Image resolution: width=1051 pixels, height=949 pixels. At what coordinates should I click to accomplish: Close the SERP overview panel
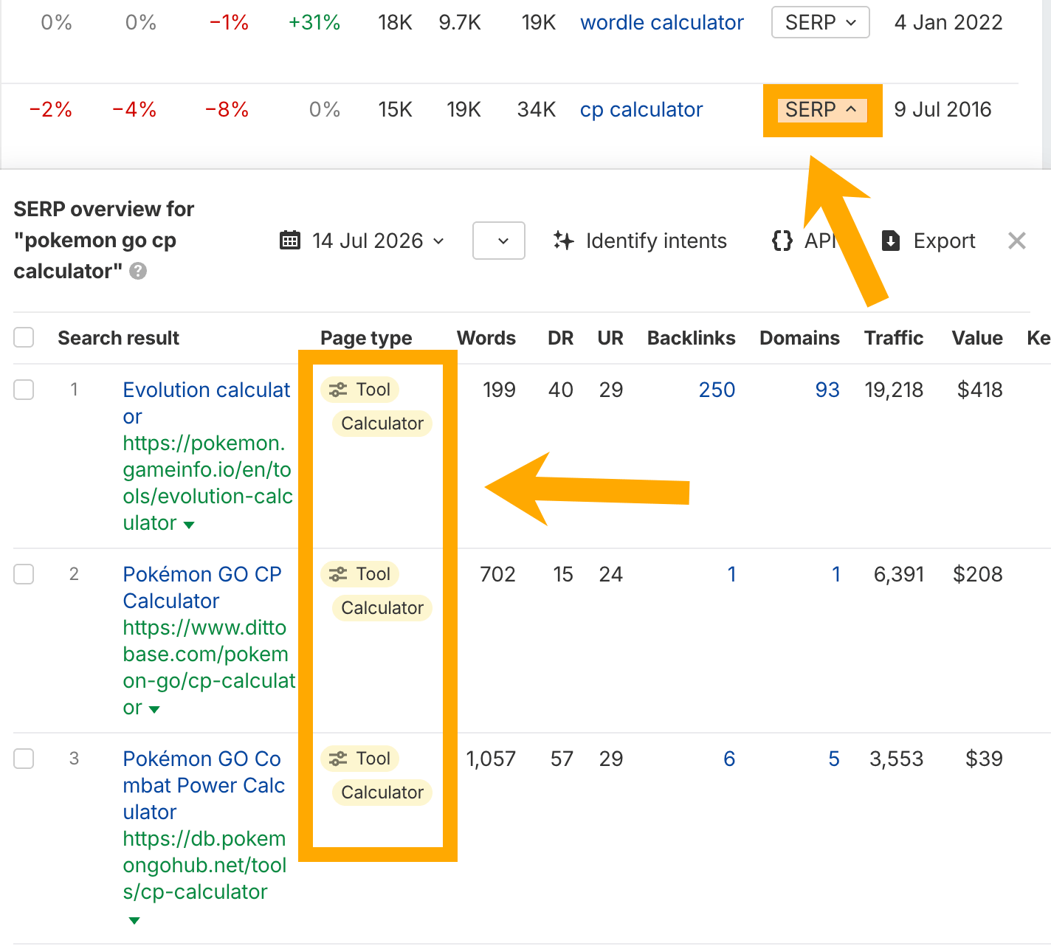pyautogui.click(x=1017, y=241)
